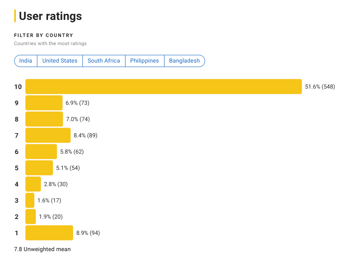
Task: Filter ratings by Philippines
Action: (145, 61)
